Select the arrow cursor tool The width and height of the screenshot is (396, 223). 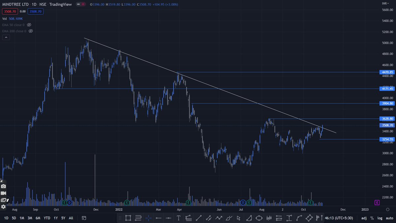[x=239, y=218]
